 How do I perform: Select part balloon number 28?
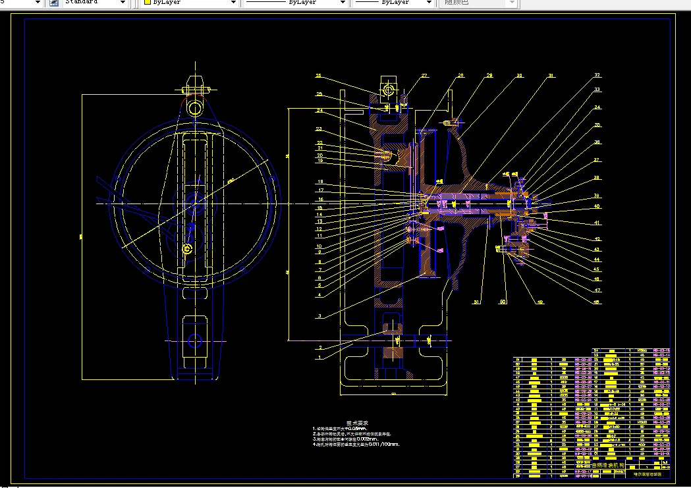tap(461, 75)
